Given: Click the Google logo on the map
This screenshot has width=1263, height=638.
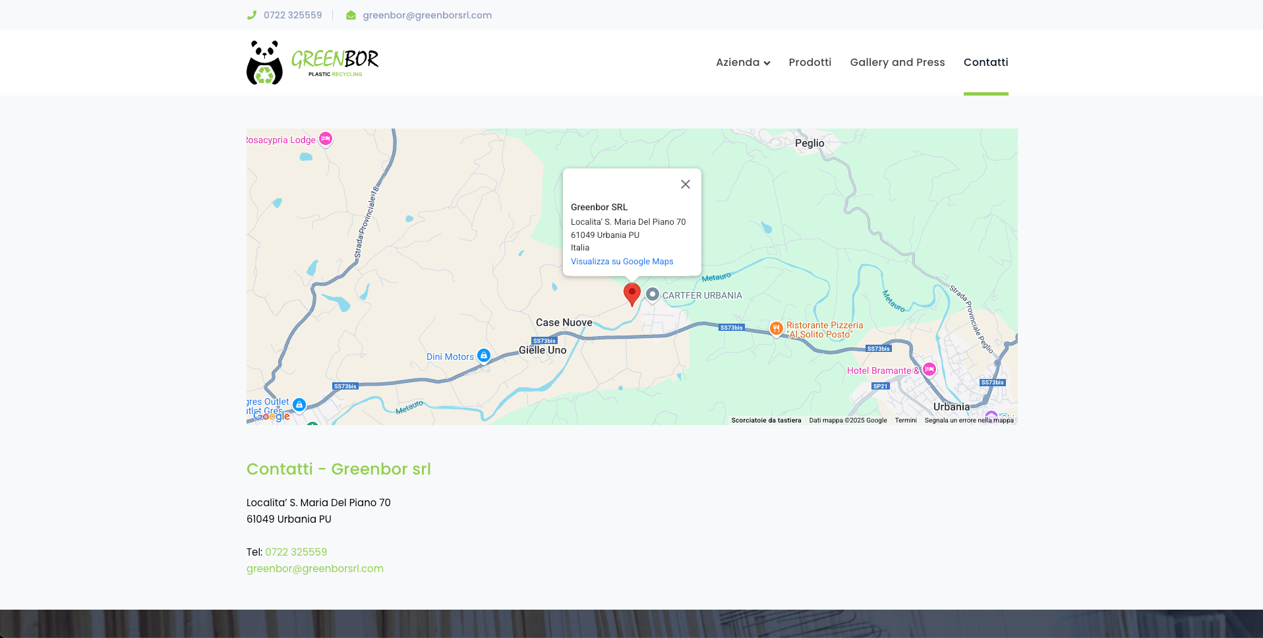Looking at the screenshot, I should pos(272,416).
